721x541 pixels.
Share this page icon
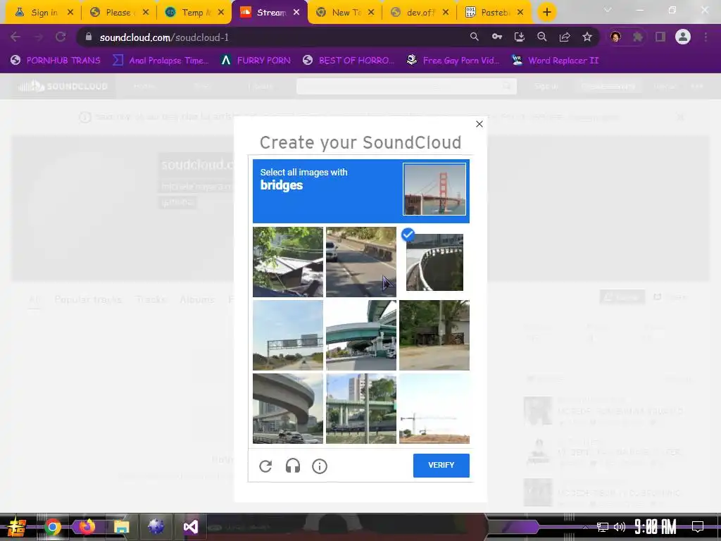tap(564, 37)
